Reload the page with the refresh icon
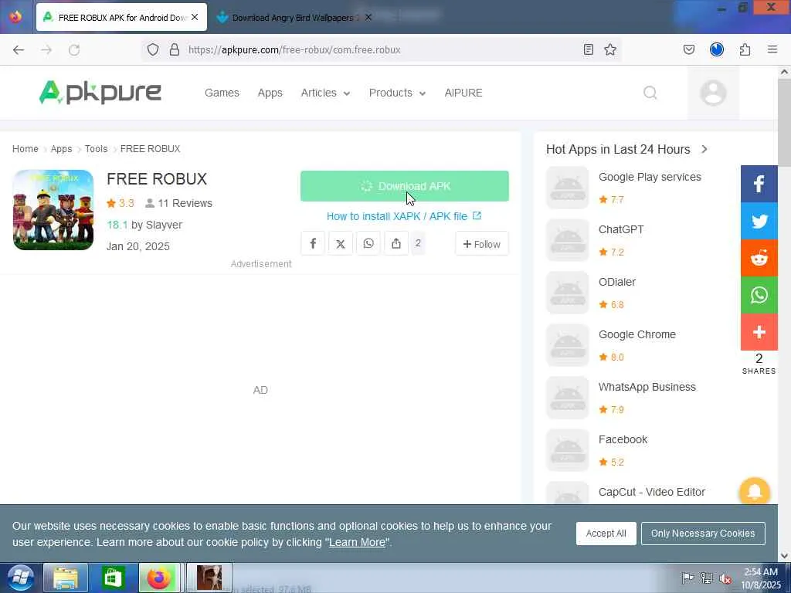Screen dimensions: 791x593 (74, 49)
